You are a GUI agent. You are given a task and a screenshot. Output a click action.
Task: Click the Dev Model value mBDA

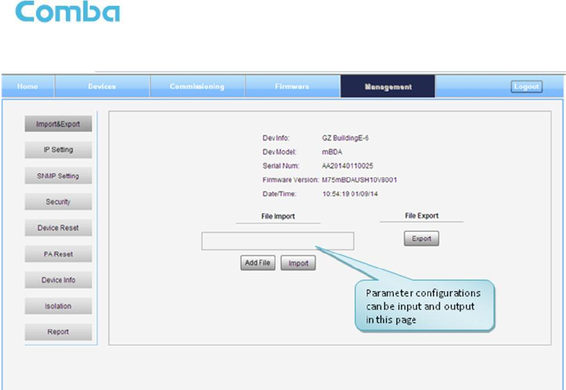332,152
